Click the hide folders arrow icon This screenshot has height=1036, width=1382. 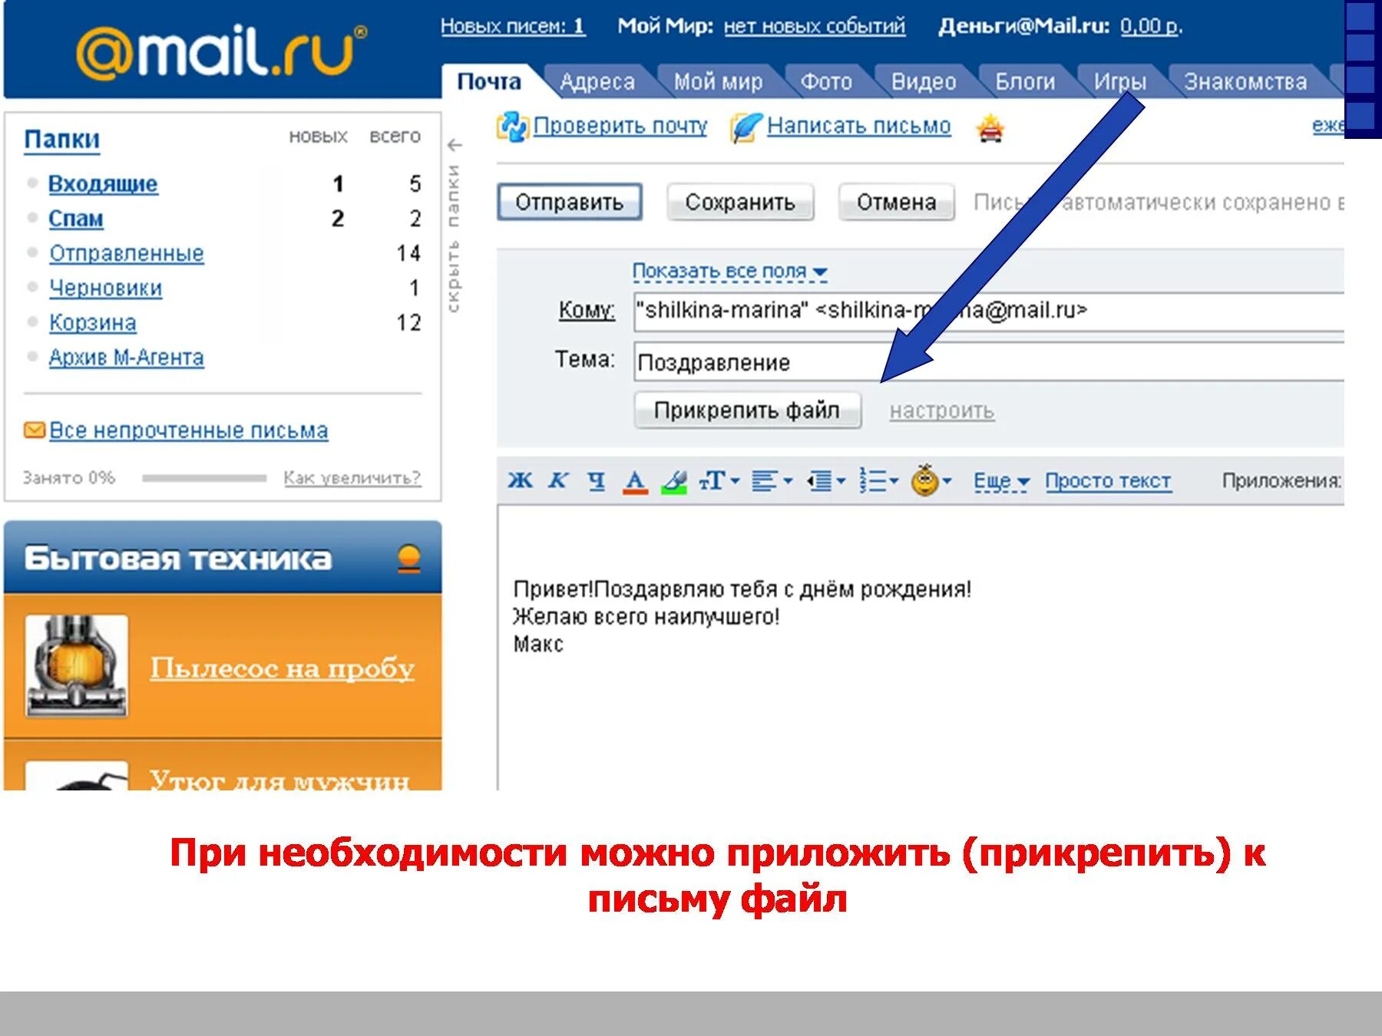[455, 144]
